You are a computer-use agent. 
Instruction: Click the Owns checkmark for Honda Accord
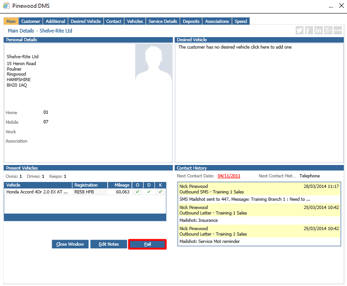click(x=138, y=192)
